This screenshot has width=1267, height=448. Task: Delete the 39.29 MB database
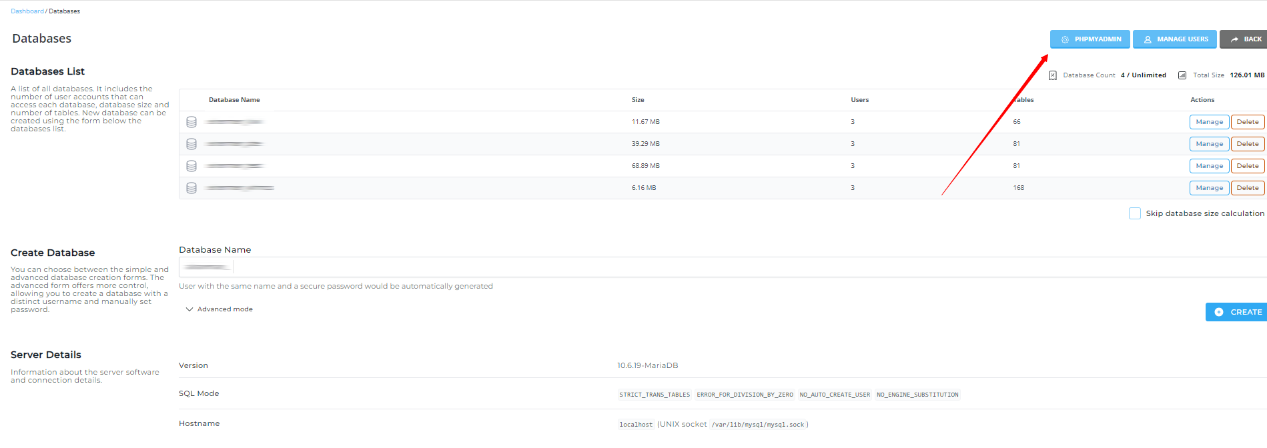pyautogui.click(x=1247, y=144)
